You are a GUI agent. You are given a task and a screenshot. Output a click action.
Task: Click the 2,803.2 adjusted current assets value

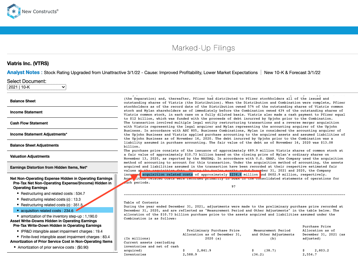(322, 250)
